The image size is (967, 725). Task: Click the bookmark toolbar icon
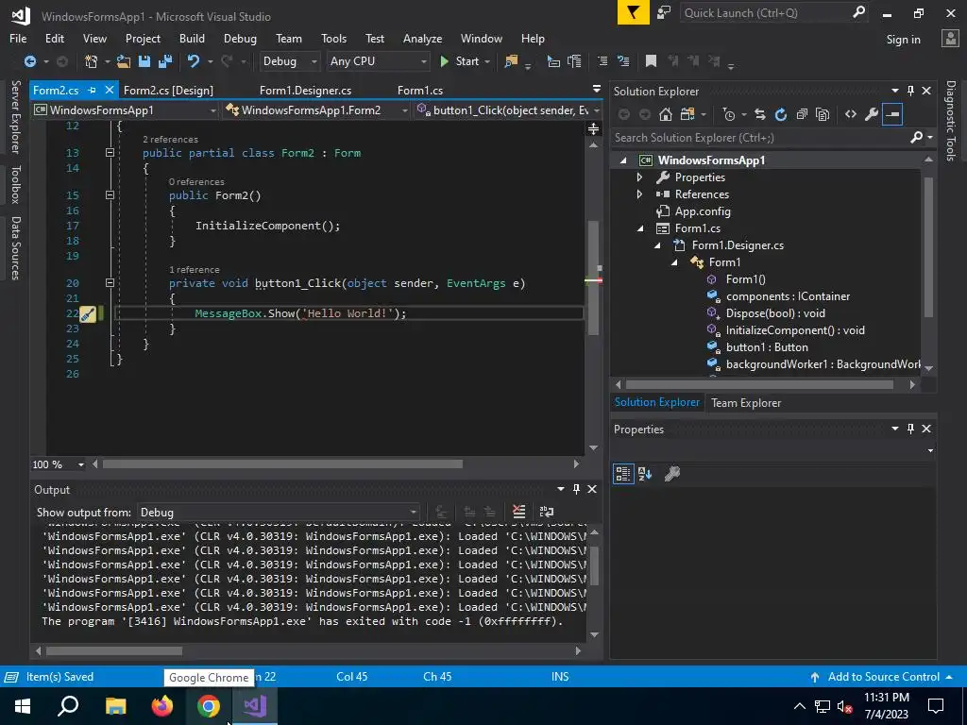pyautogui.click(x=651, y=61)
